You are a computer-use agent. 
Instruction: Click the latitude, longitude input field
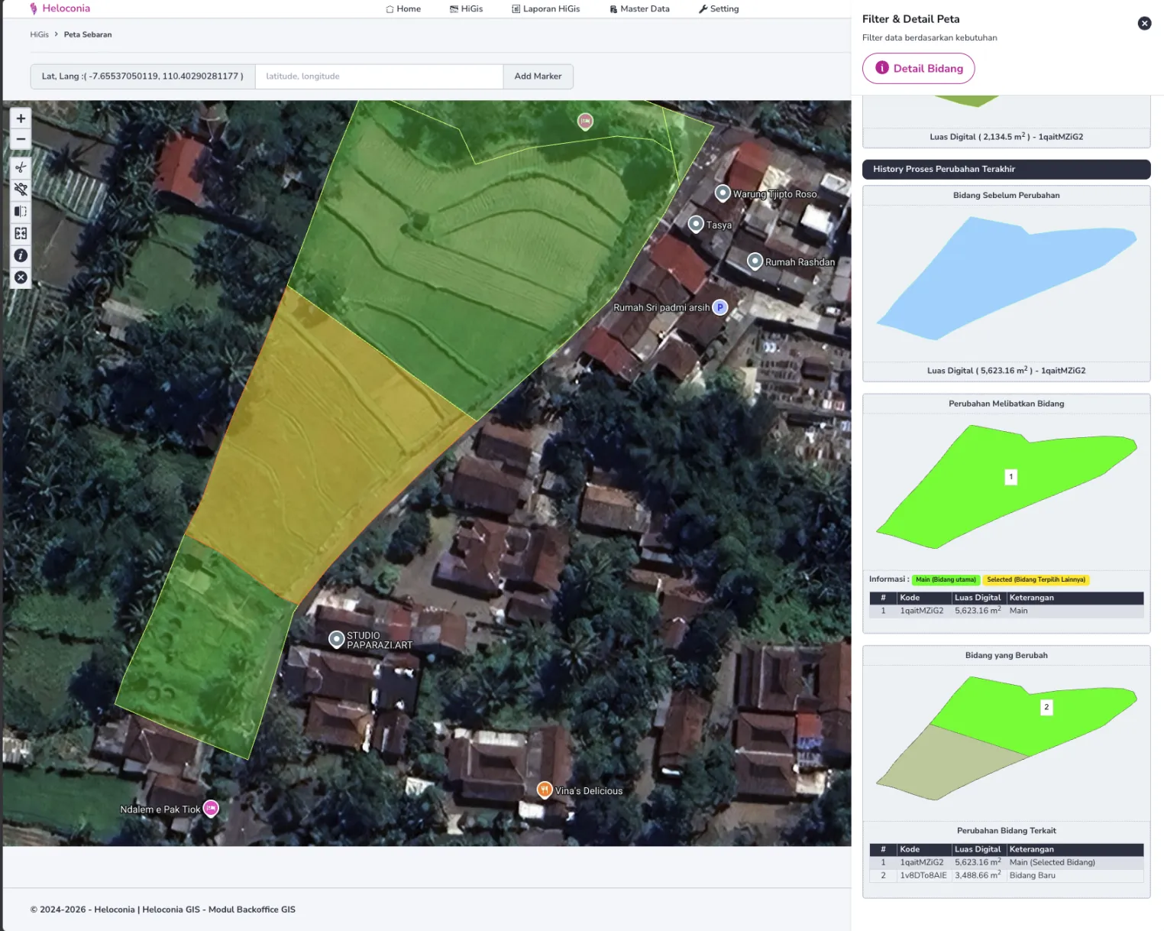(x=379, y=76)
